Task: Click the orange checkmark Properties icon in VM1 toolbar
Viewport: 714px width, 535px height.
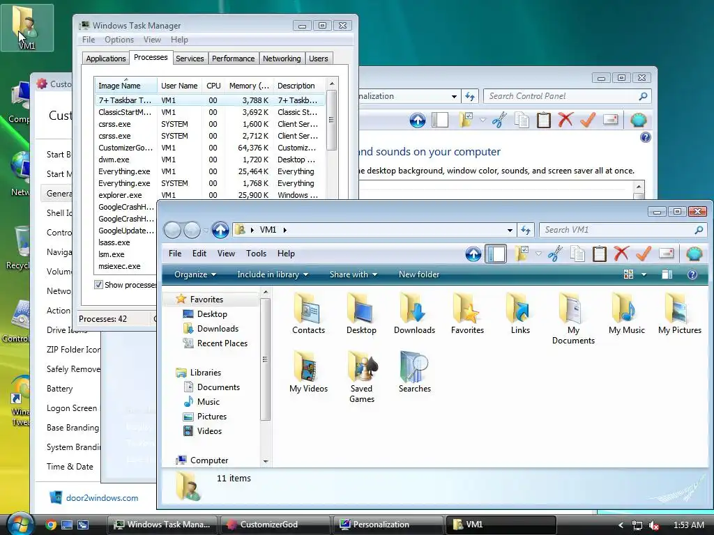Action: point(643,254)
